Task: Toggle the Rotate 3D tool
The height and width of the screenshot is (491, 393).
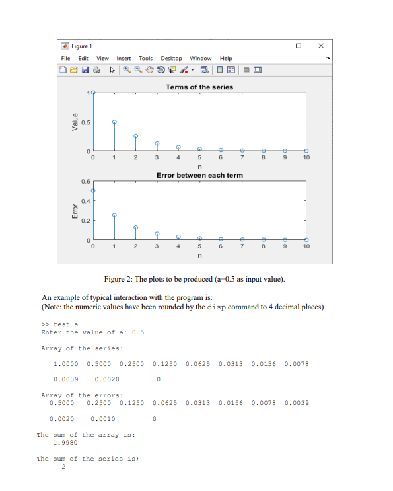Action: pyautogui.click(x=161, y=70)
